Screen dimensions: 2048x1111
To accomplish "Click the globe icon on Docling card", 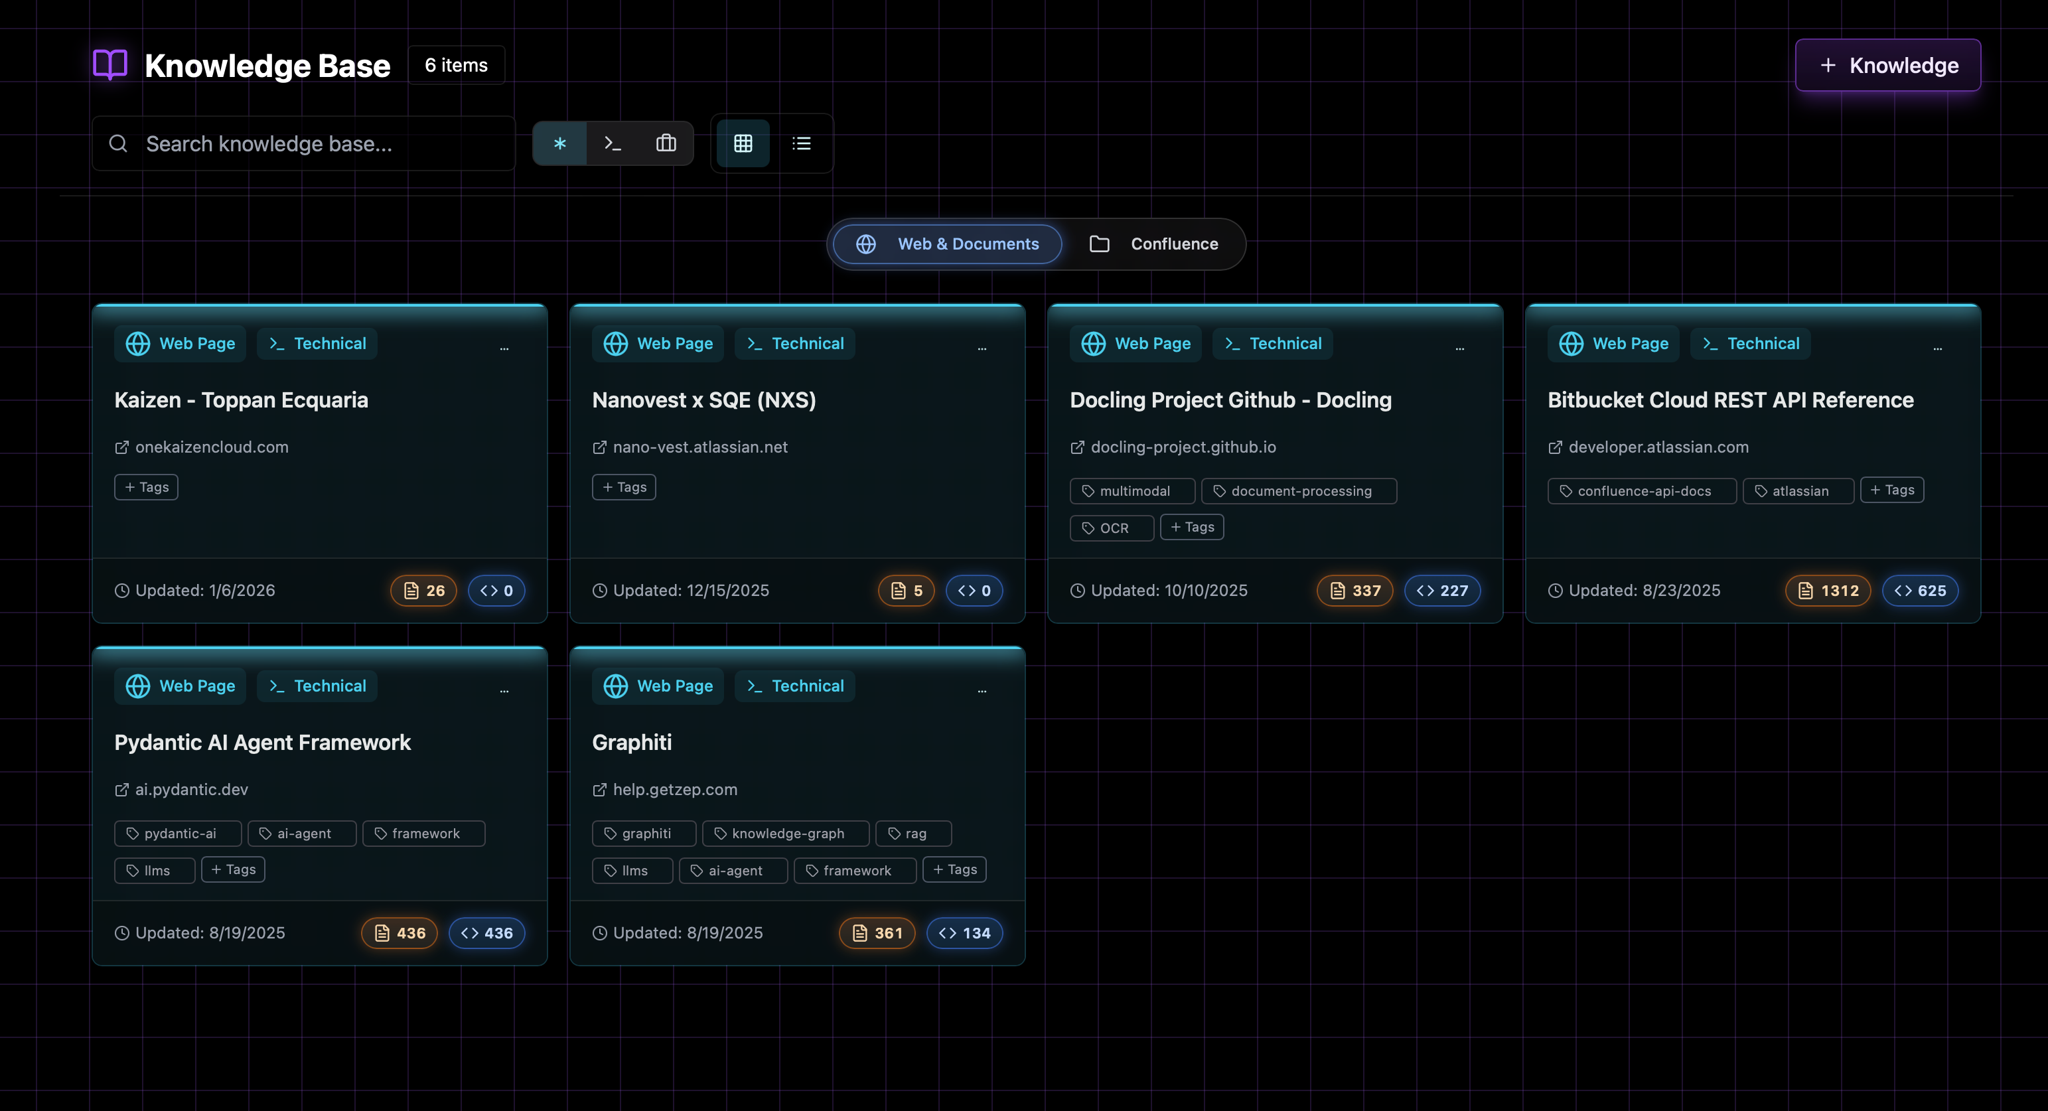I will click(1093, 342).
